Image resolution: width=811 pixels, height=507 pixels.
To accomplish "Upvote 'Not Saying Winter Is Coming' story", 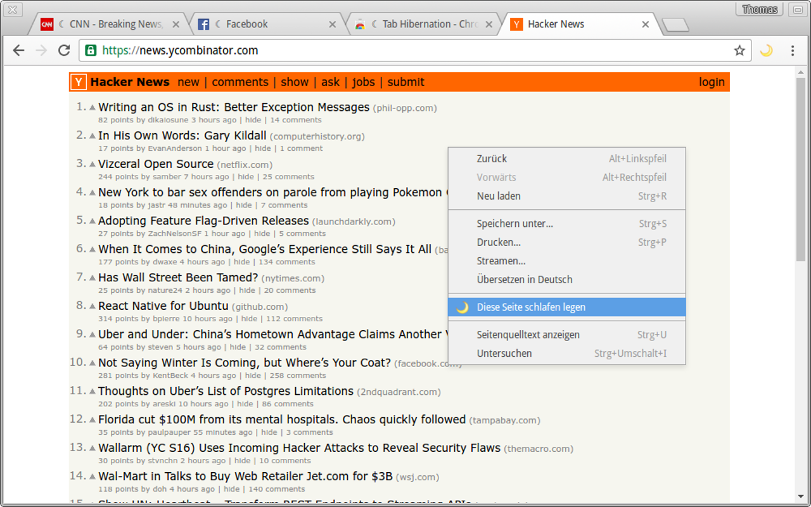I will [x=93, y=364].
